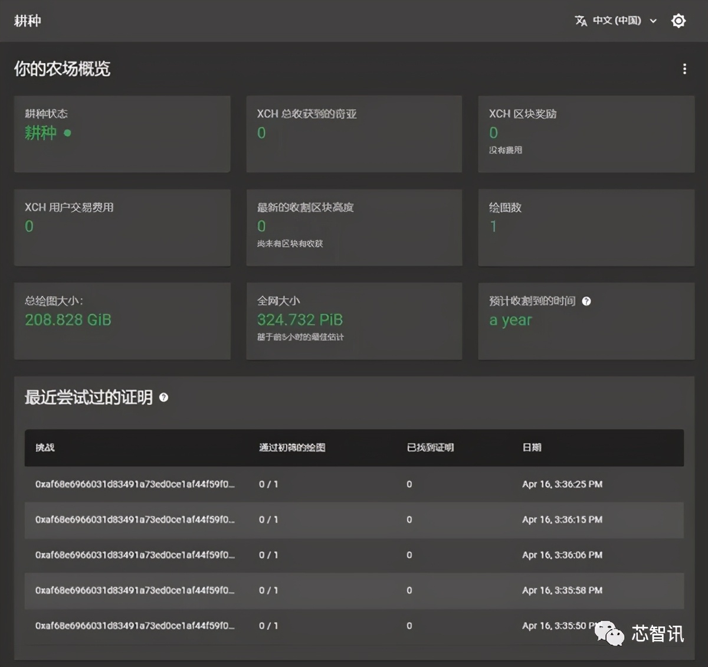Click the 绘图数 card showing 1

(586, 228)
